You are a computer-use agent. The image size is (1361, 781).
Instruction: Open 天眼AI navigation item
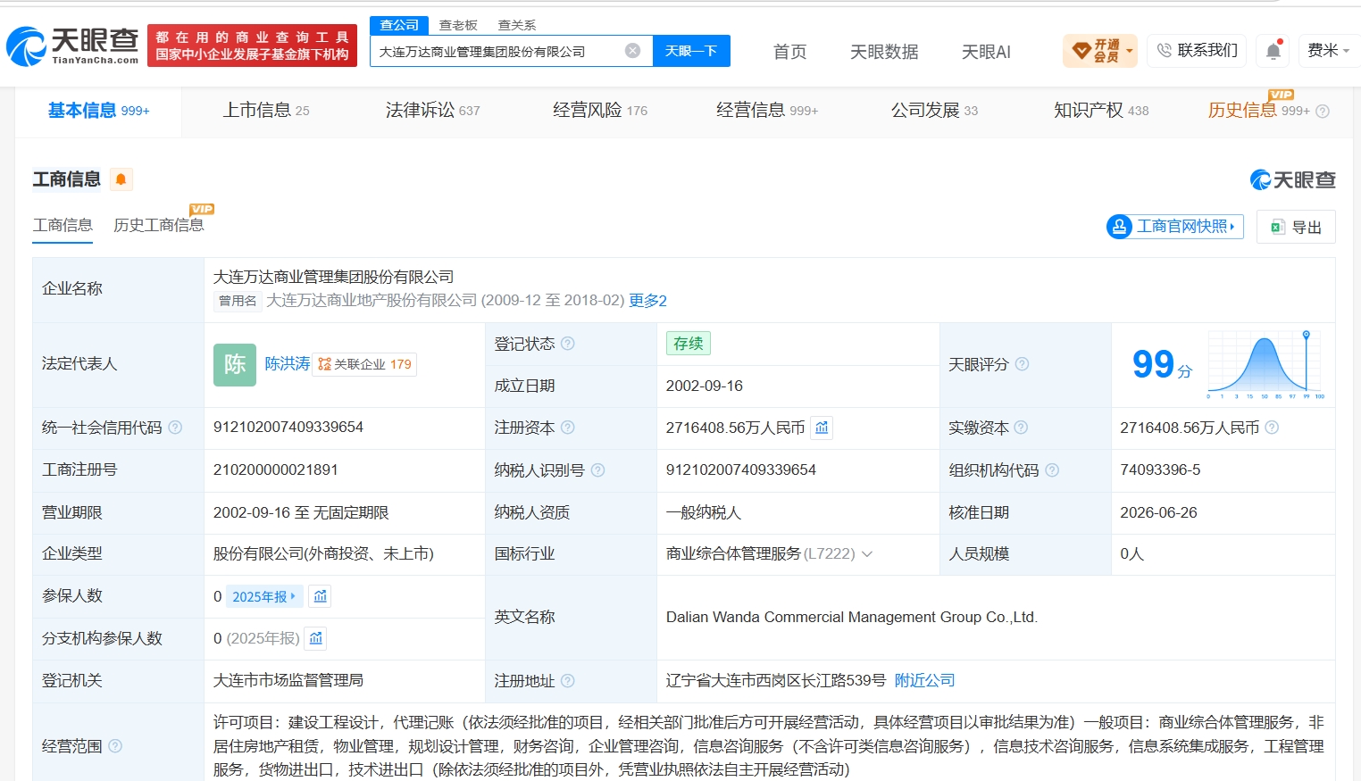click(x=986, y=52)
